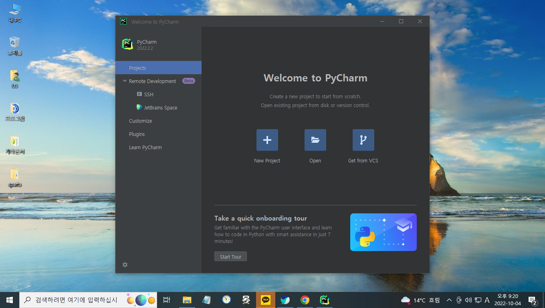Launch File Explorer from the taskbar

(x=187, y=300)
